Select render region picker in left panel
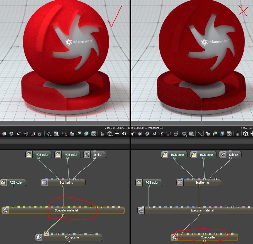The height and width of the screenshot is (244, 253). 33,134
